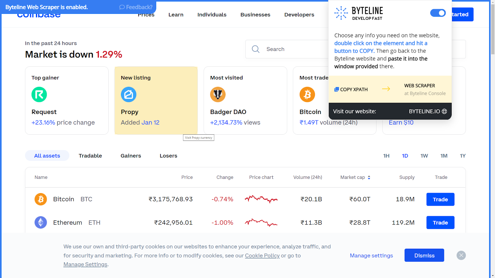Select the 1Y time range
The height and width of the screenshot is (278, 495).
click(x=463, y=156)
